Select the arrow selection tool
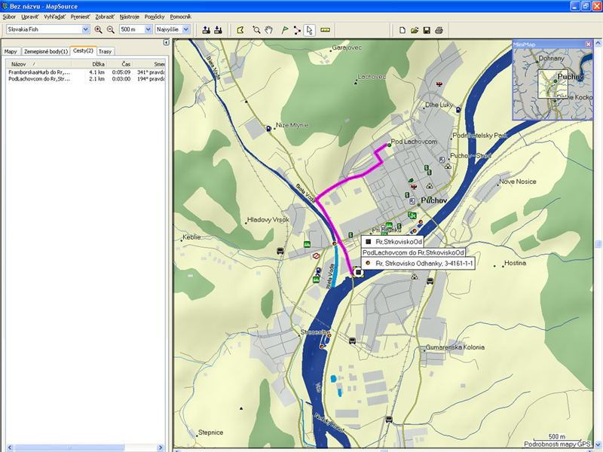Viewport: 603px width, 452px height. click(x=310, y=29)
